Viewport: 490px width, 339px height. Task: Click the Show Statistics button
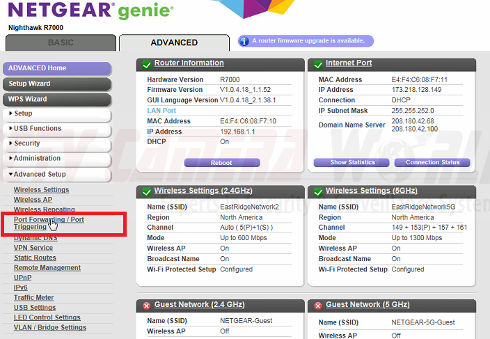351,162
